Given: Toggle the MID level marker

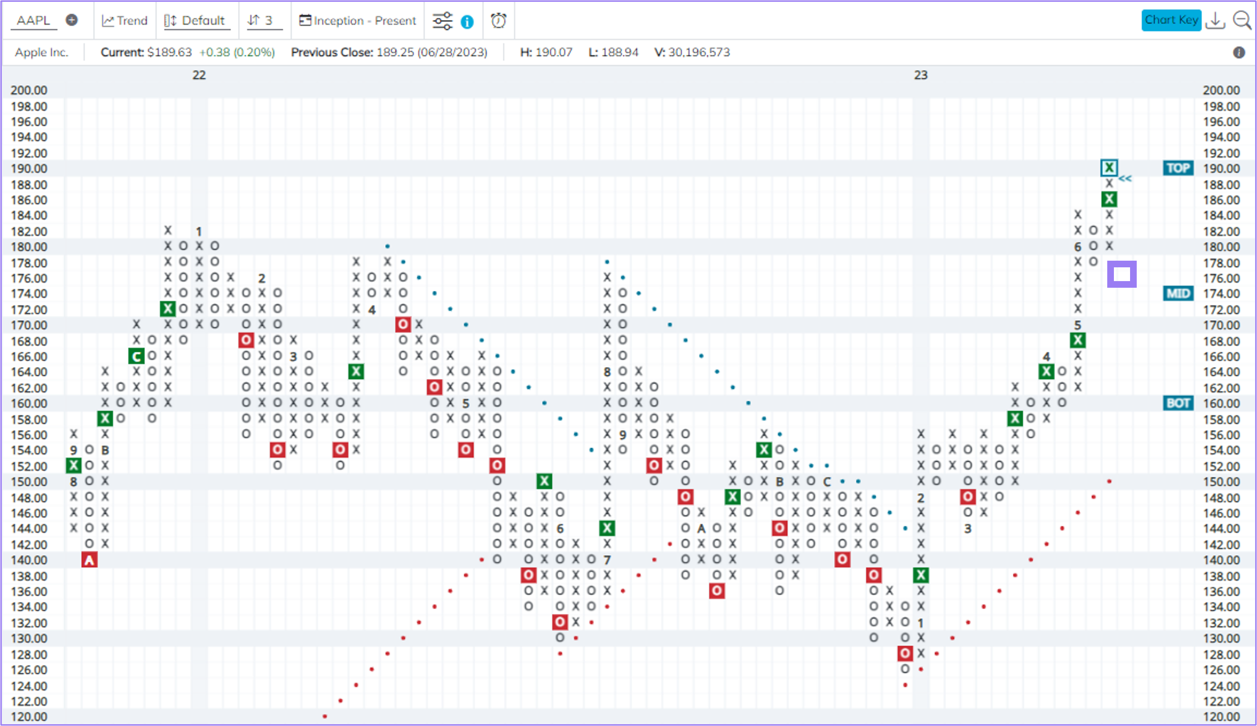Looking at the screenshot, I should pyautogui.click(x=1179, y=293).
